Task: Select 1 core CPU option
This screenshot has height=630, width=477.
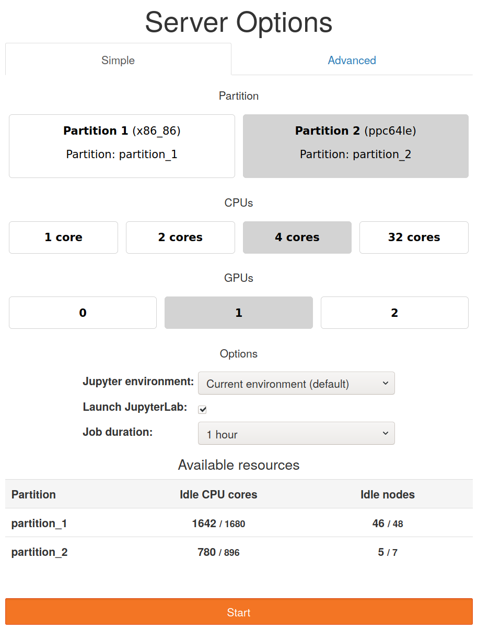Action: point(63,237)
